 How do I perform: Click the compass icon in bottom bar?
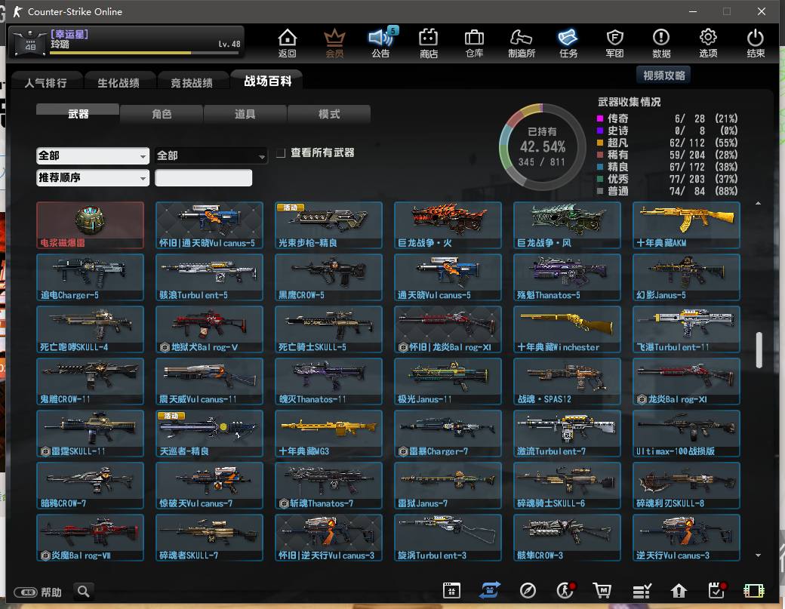528,591
